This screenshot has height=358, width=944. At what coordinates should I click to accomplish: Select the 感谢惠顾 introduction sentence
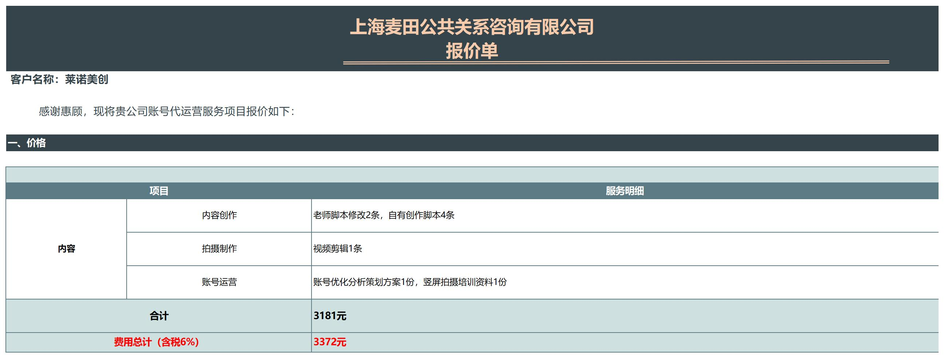(x=166, y=111)
